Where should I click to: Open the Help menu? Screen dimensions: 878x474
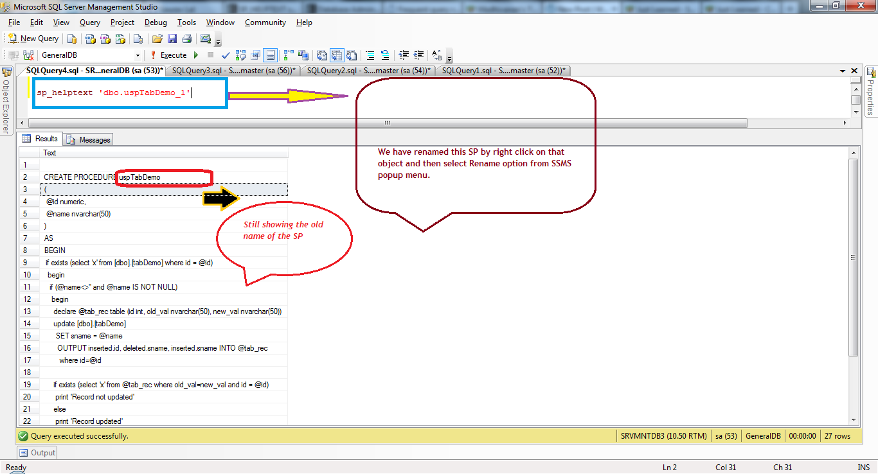304,22
